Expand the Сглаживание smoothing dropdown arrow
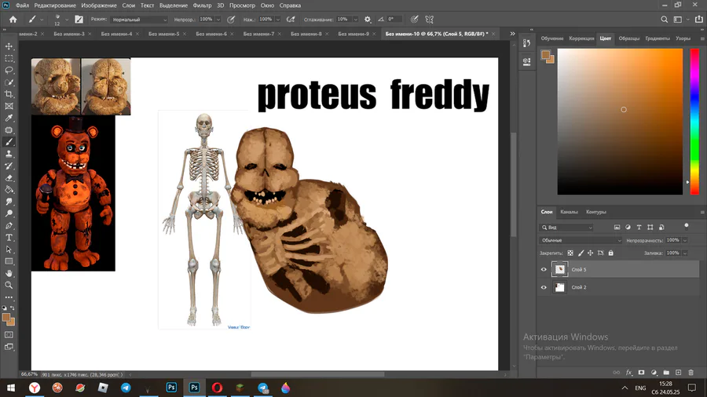The image size is (707, 397). 355,20
